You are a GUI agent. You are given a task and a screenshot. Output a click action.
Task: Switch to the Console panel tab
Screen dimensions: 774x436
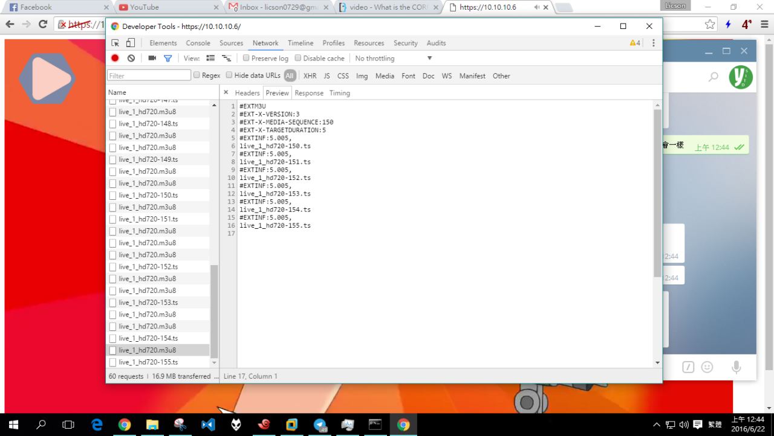point(198,43)
